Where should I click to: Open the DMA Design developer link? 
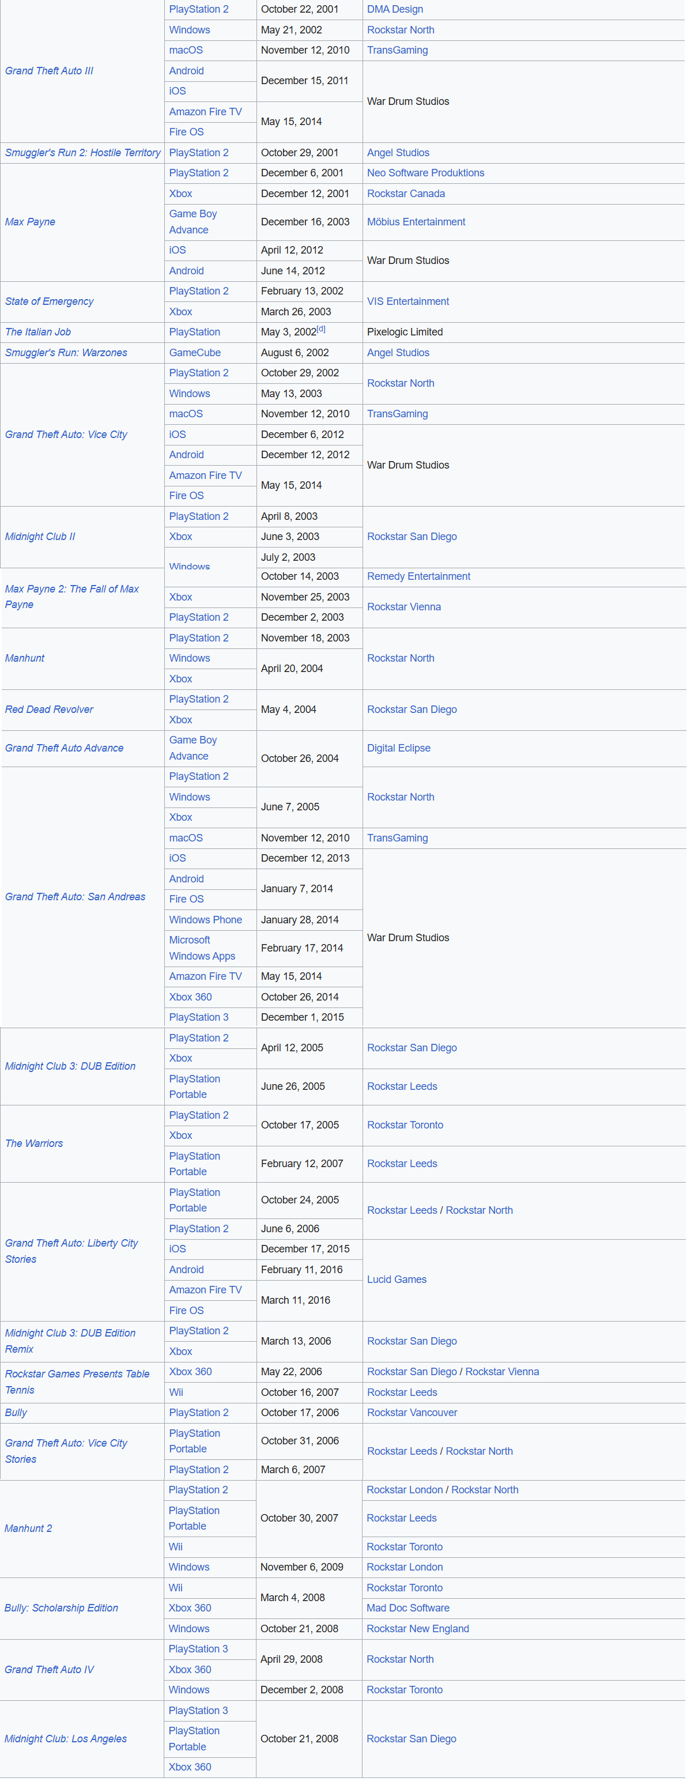(395, 9)
